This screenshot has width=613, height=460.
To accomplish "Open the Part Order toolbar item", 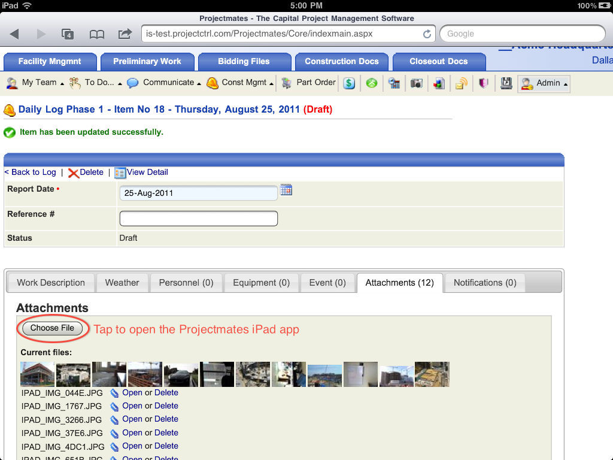I will pyautogui.click(x=308, y=83).
